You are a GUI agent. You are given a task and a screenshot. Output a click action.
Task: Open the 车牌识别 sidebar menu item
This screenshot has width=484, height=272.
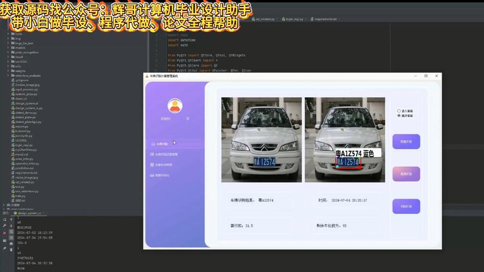tap(175, 144)
